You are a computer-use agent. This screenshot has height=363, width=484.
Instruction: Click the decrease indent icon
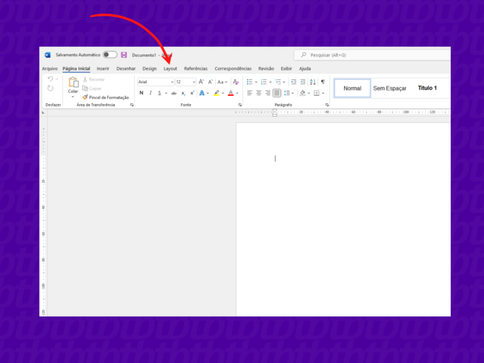coord(294,82)
